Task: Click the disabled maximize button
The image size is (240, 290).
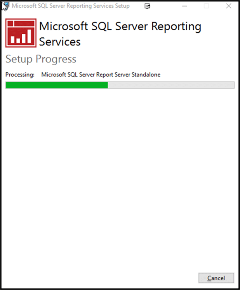Action: [206, 6]
